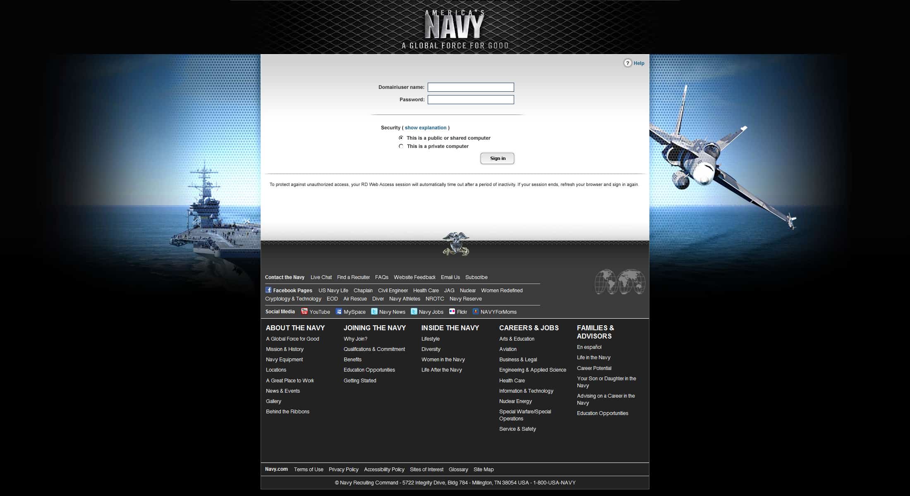This screenshot has height=496, width=910.
Task: Open Civil Engineer Facebook page link
Action: [393, 291]
